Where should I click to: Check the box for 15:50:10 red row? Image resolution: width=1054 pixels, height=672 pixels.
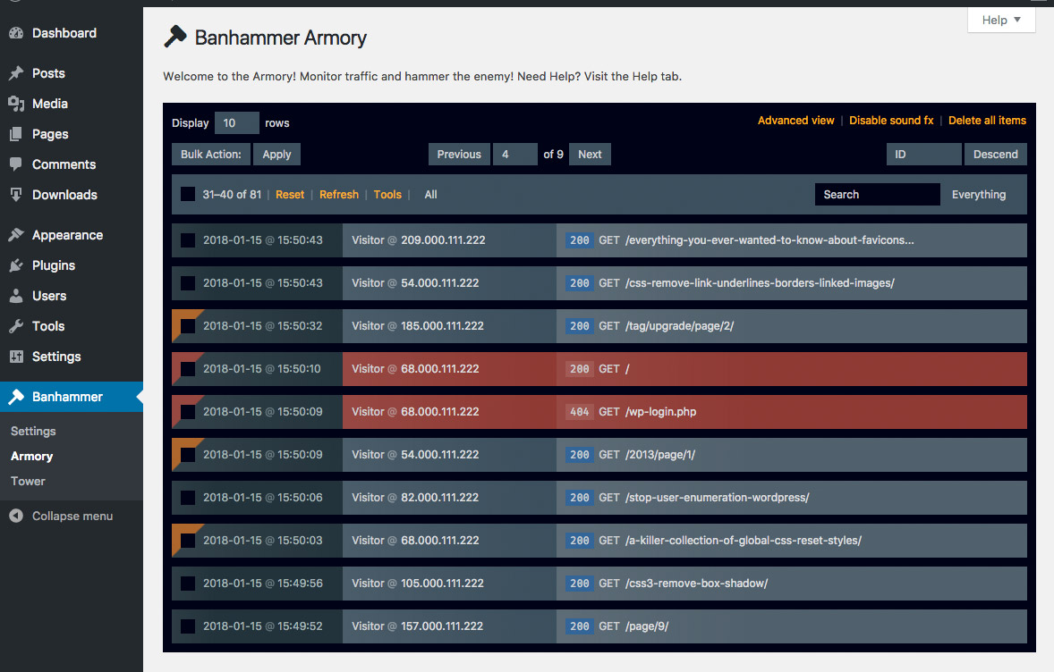188,369
